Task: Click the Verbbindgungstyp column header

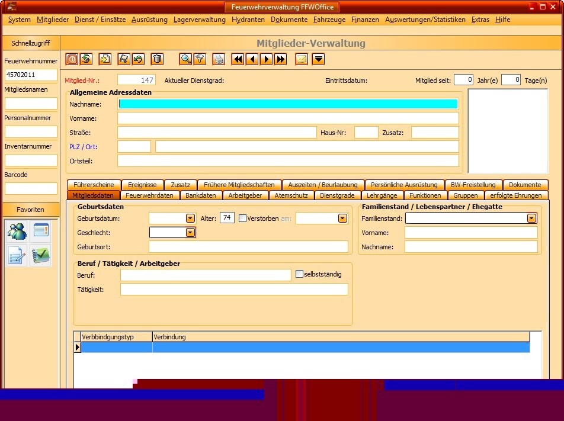Action: pyautogui.click(x=117, y=337)
